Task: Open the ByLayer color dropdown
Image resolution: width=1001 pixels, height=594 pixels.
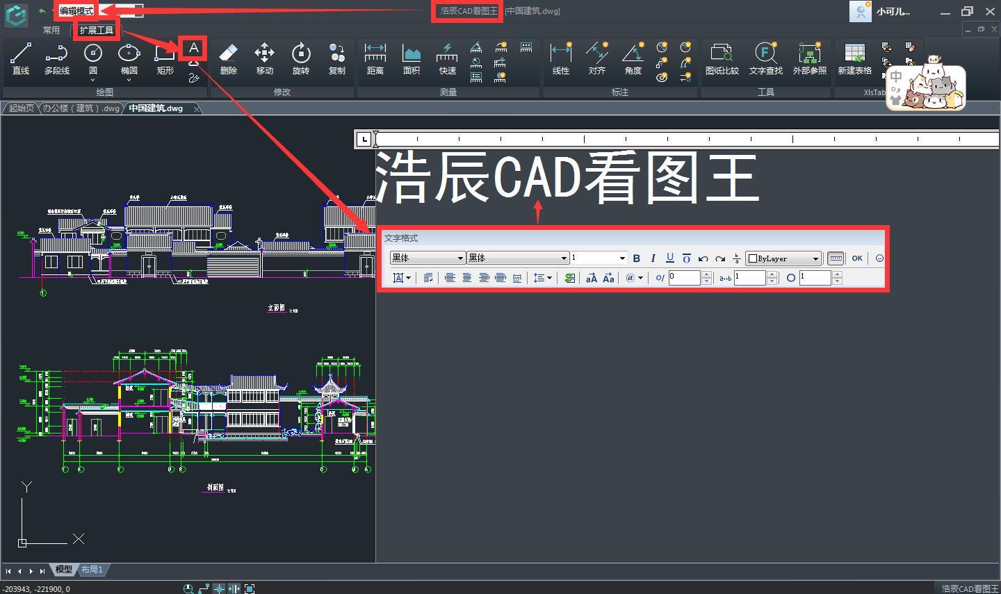Action: (x=813, y=258)
